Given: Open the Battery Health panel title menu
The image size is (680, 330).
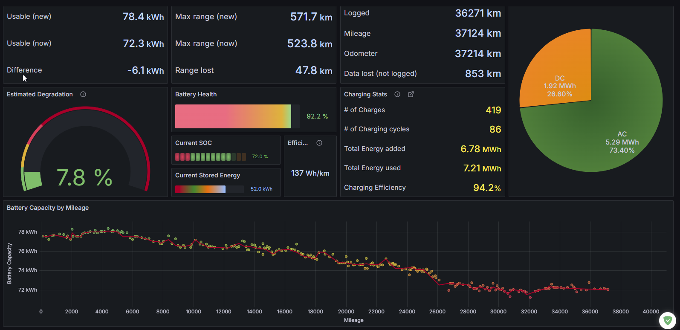Looking at the screenshot, I should pos(196,94).
